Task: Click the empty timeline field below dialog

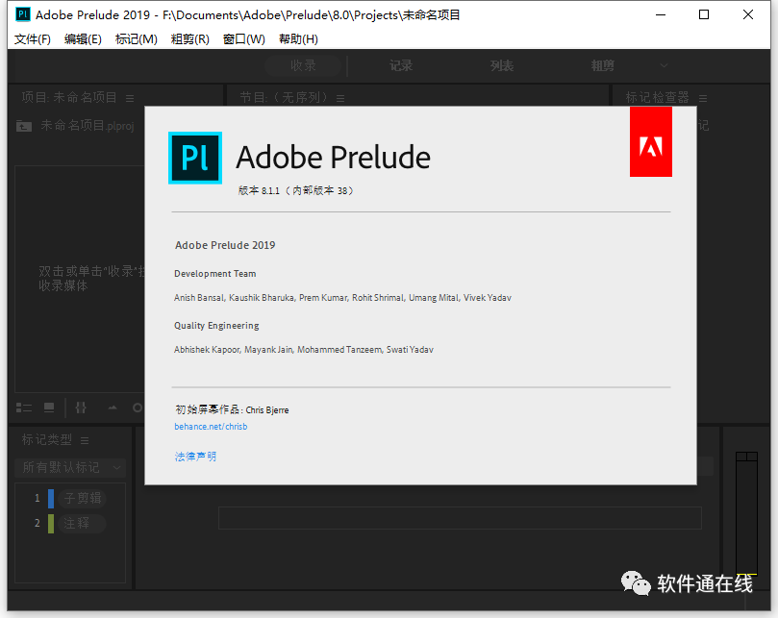Action: point(460,518)
